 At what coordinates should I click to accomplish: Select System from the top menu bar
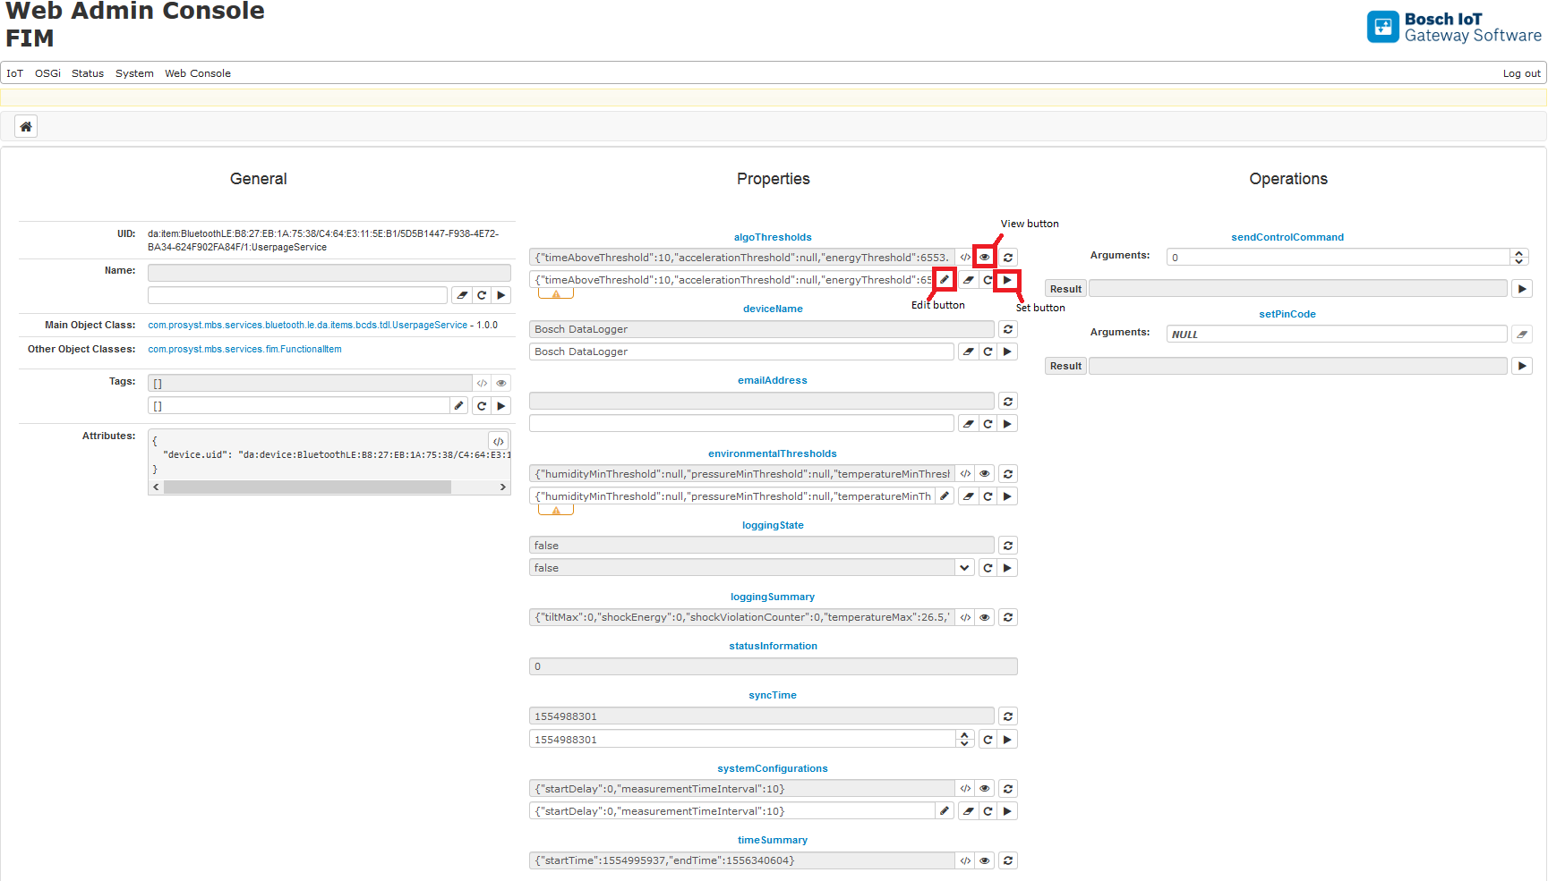[134, 73]
